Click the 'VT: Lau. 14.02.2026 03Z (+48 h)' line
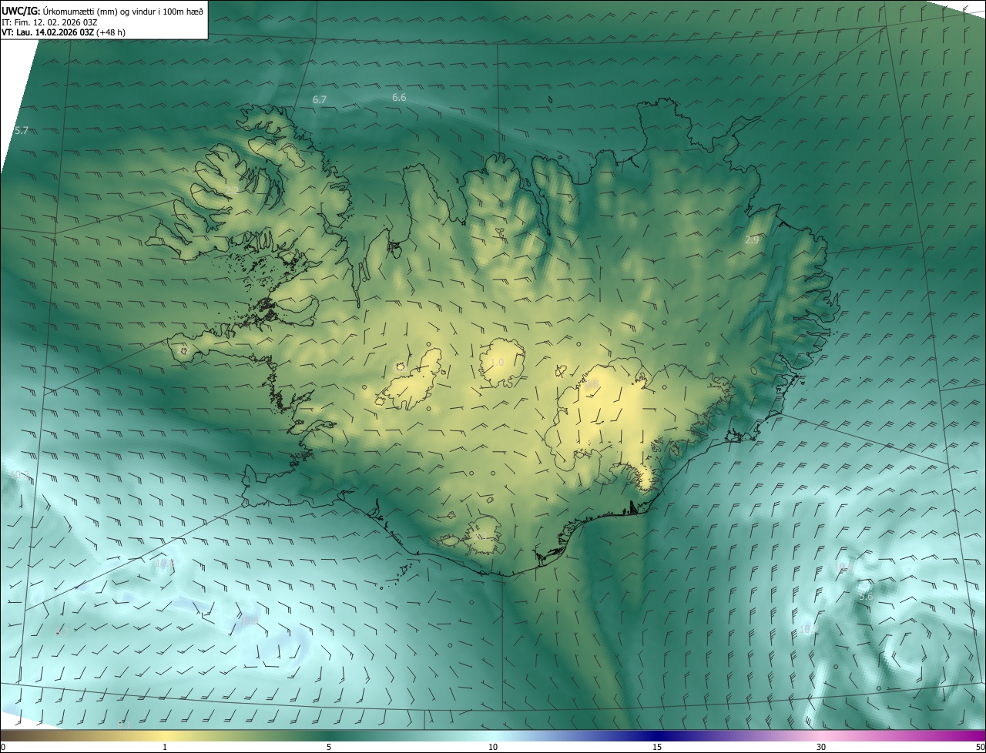Viewport: 986px width, 753px height. (x=64, y=32)
